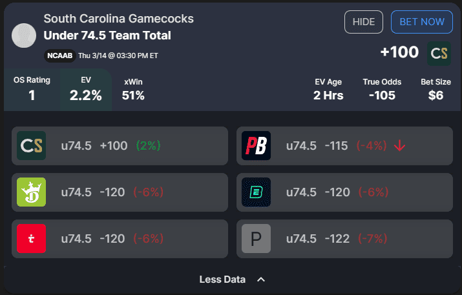Select the EV 2.2% stat tile
Screen dimensions: 462x295
(x=85, y=89)
